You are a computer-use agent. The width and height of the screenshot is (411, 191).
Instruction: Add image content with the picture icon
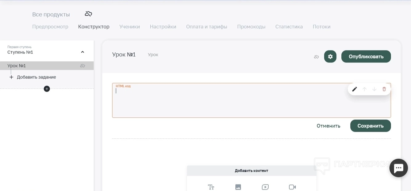point(238,187)
